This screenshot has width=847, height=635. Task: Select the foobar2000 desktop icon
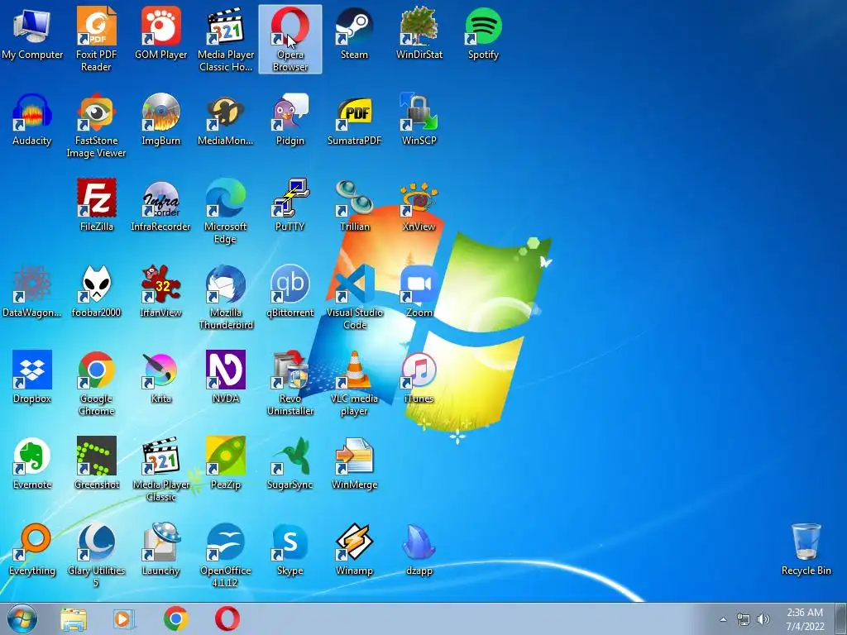[x=96, y=291]
